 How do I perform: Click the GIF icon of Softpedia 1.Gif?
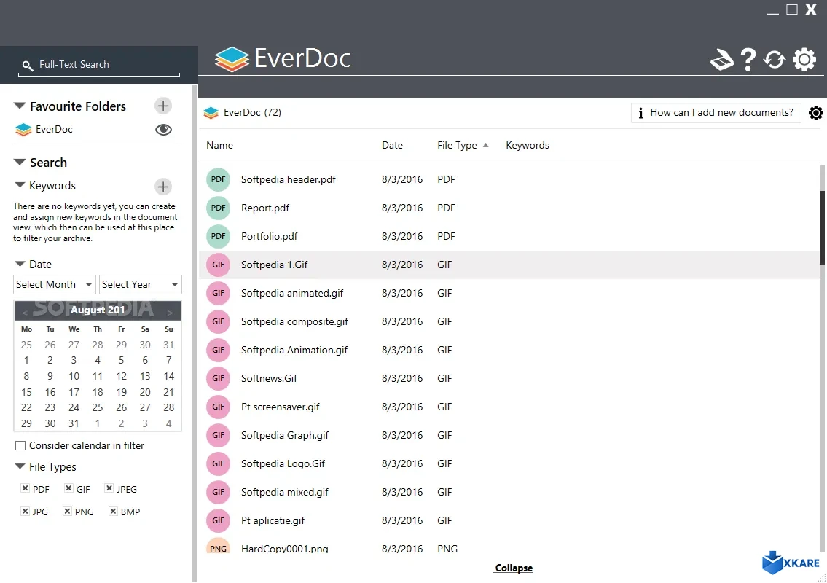(219, 265)
